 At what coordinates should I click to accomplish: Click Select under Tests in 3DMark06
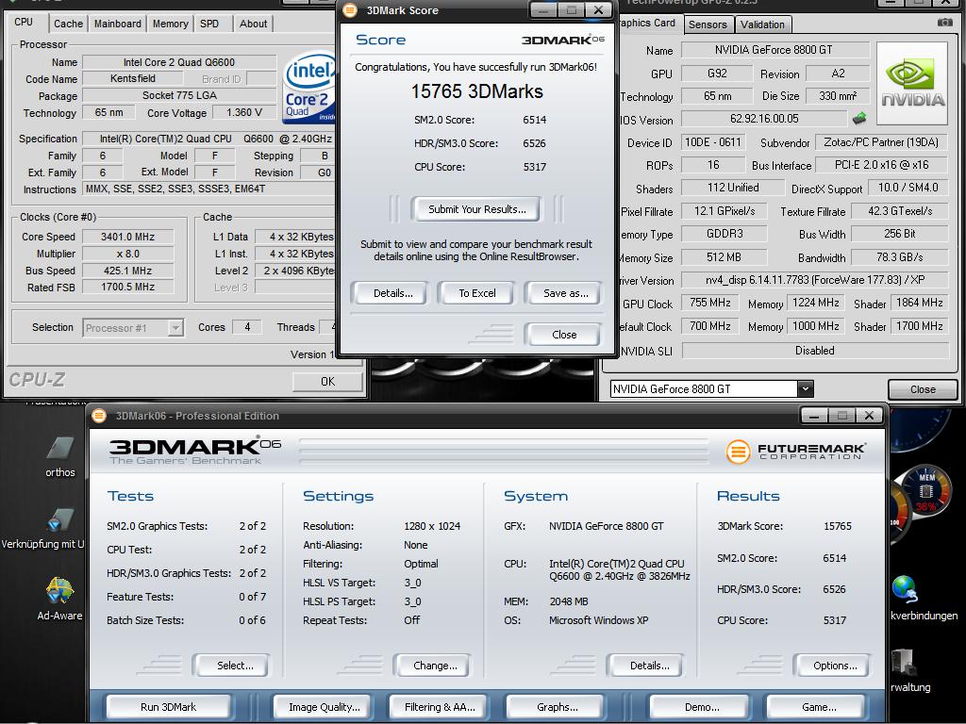tap(234, 666)
